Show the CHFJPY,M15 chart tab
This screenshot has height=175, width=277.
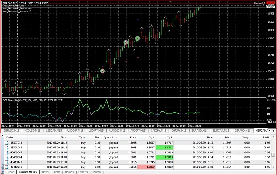click(x=179, y=131)
